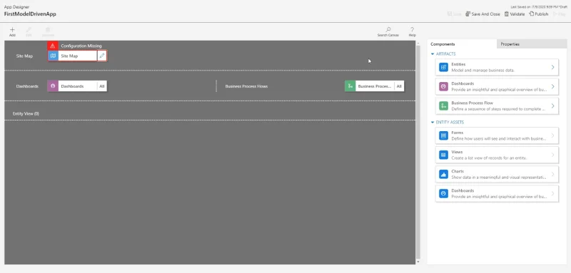Click the greyed-out Save button
This screenshot has width=571, height=273.
(455, 14)
